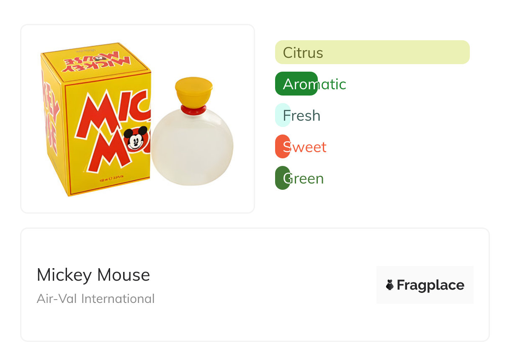Open the Mickey Mouse perfume title
510x362 pixels.
pyautogui.click(x=93, y=275)
